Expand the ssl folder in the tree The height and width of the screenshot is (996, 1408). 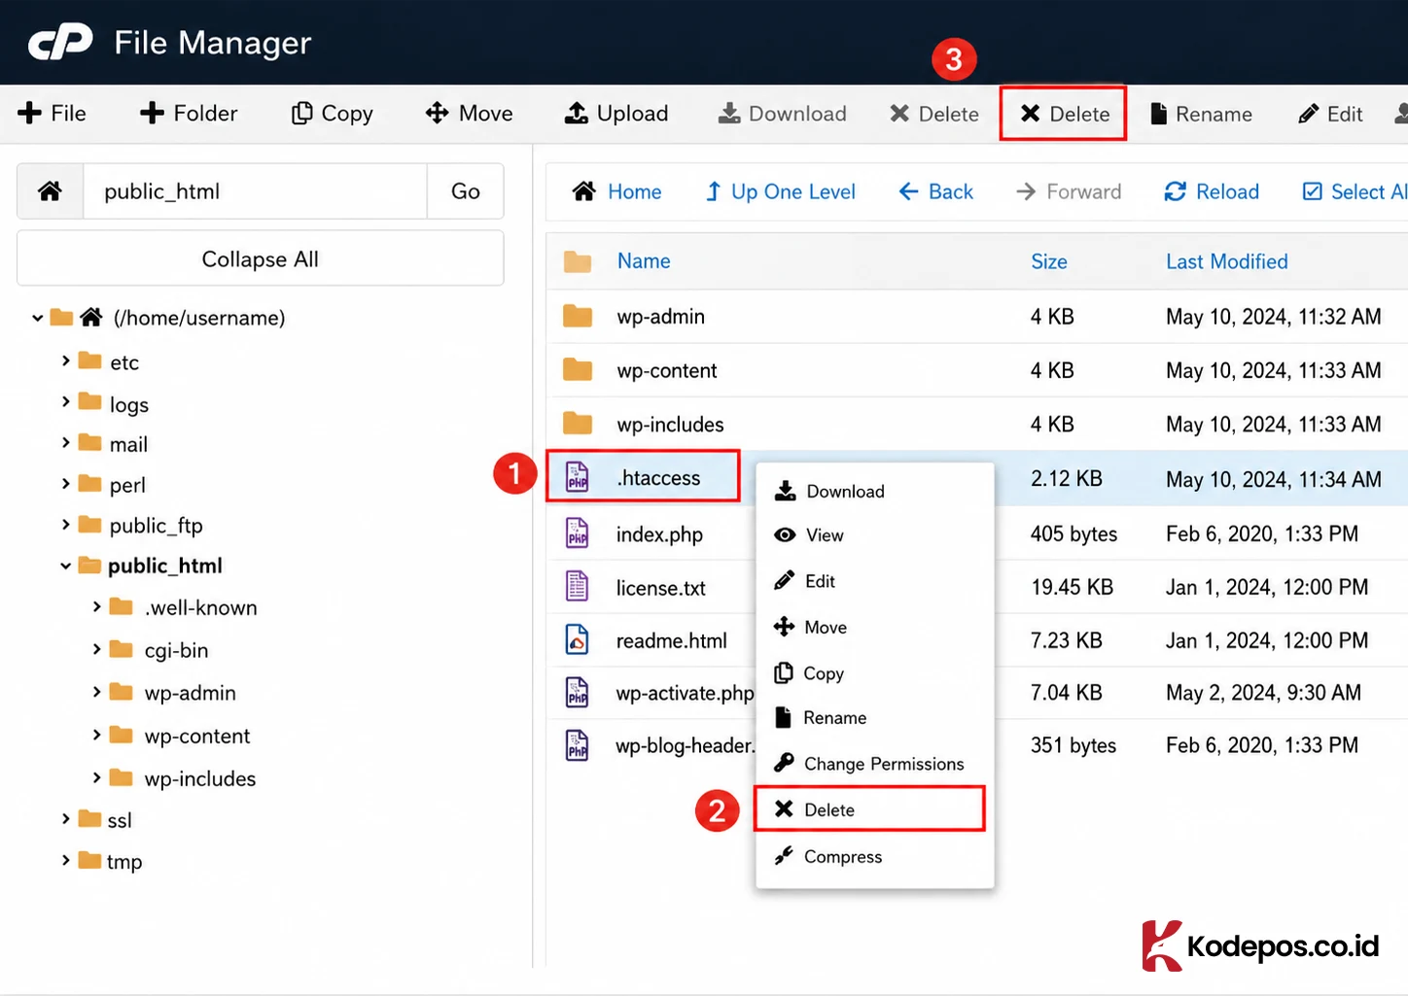(x=66, y=819)
